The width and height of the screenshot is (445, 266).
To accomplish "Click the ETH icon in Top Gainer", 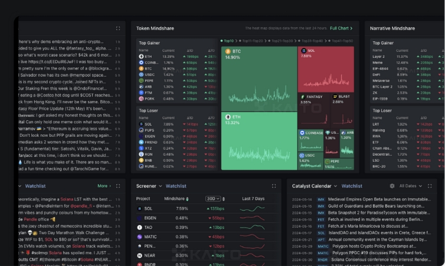I will point(141,57).
